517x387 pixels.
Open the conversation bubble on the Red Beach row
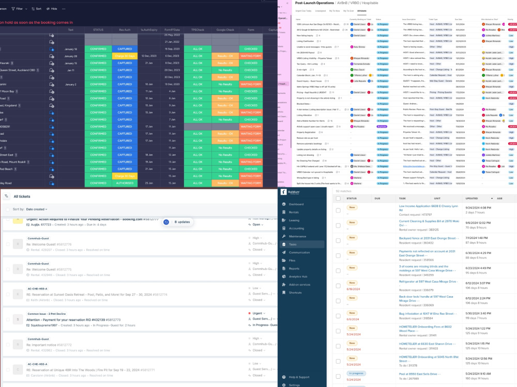[51, 169]
